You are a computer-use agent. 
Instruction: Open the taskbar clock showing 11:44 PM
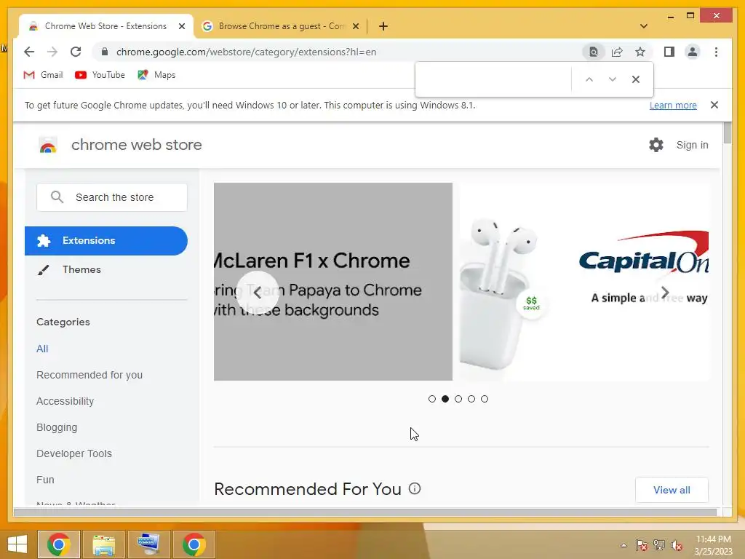coord(713,545)
